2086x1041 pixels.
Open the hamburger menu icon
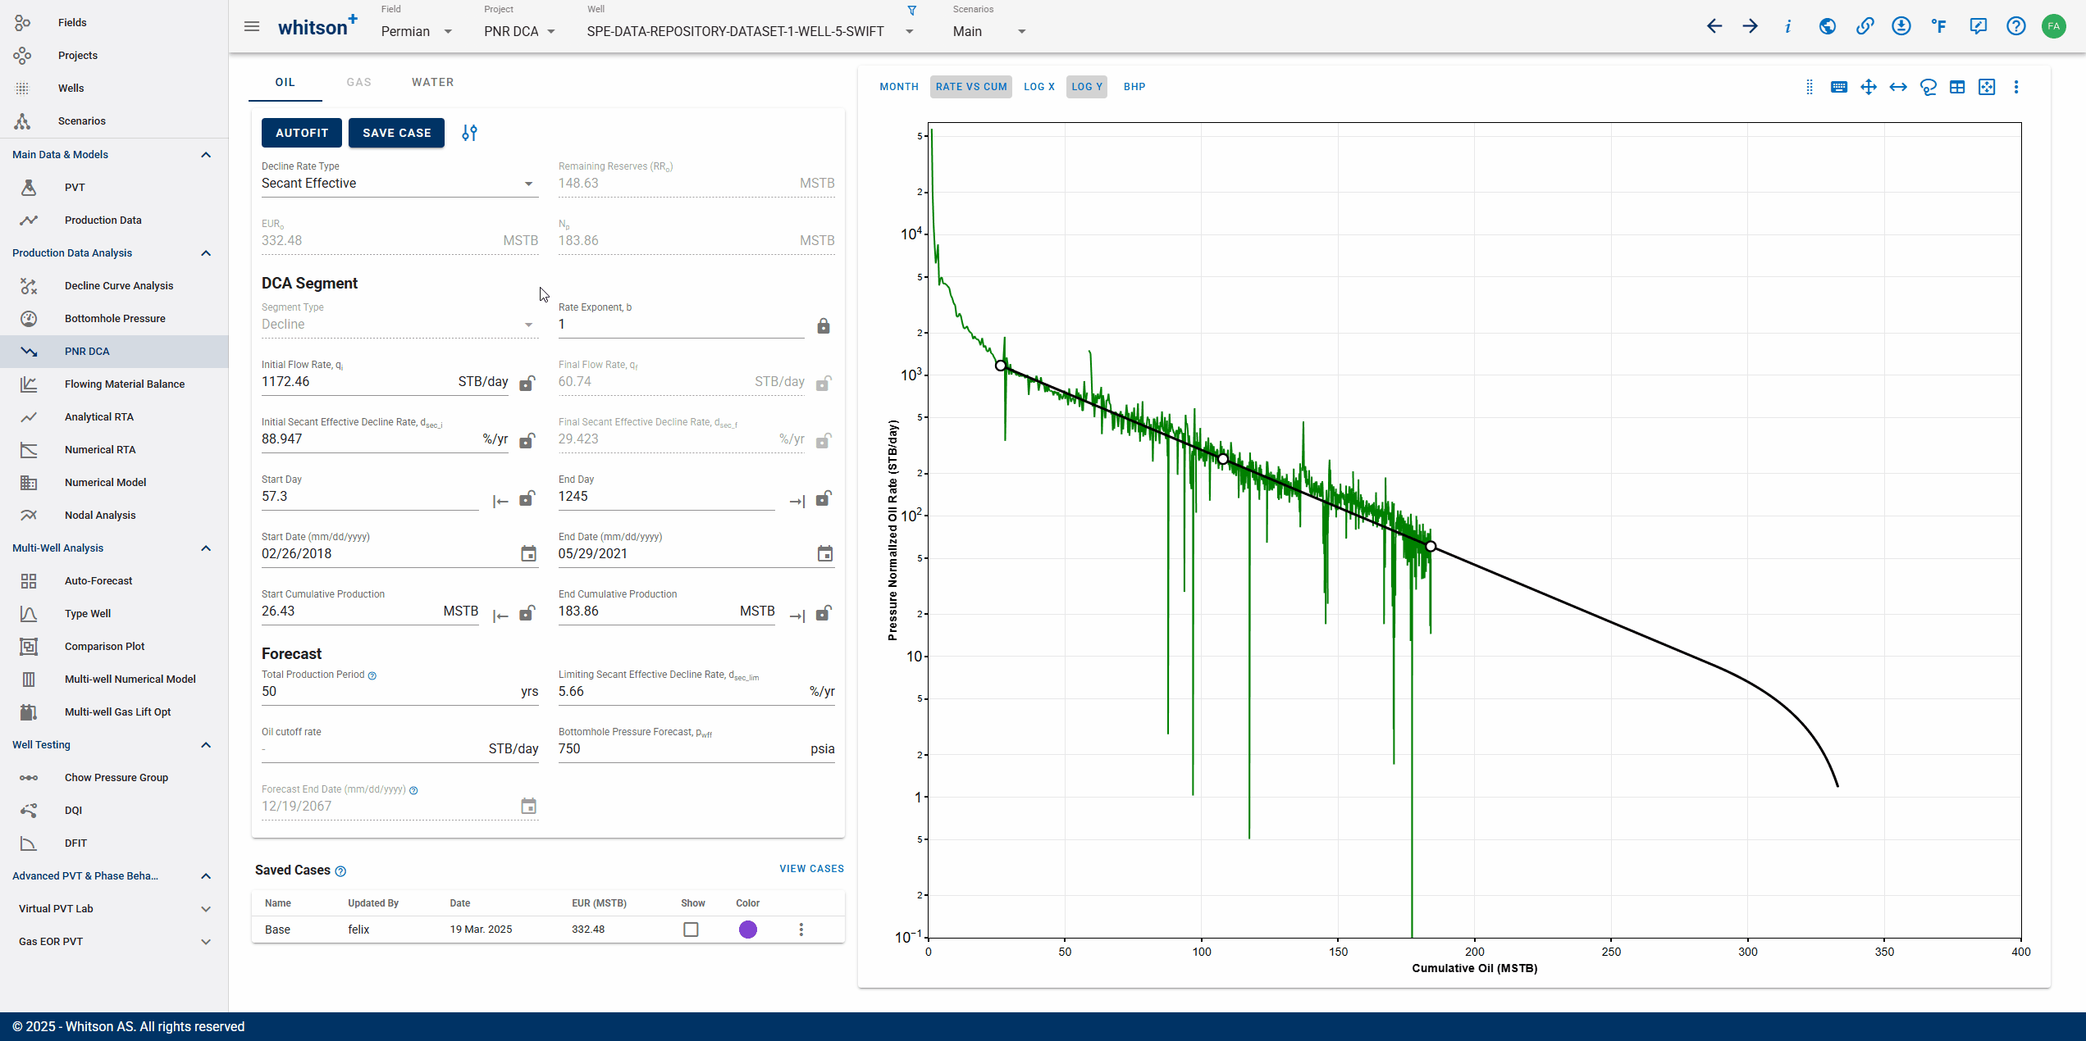pos(252,26)
